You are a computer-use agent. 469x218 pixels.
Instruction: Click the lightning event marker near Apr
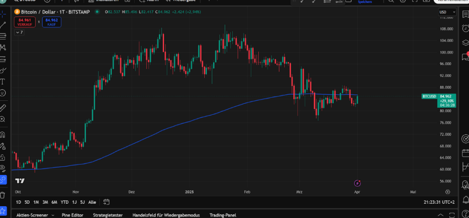point(358,183)
